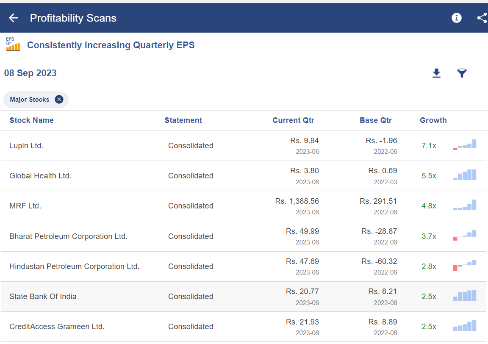488x344 pixels.
Task: Click the 08 Sep 2023 date
Action: (30, 73)
